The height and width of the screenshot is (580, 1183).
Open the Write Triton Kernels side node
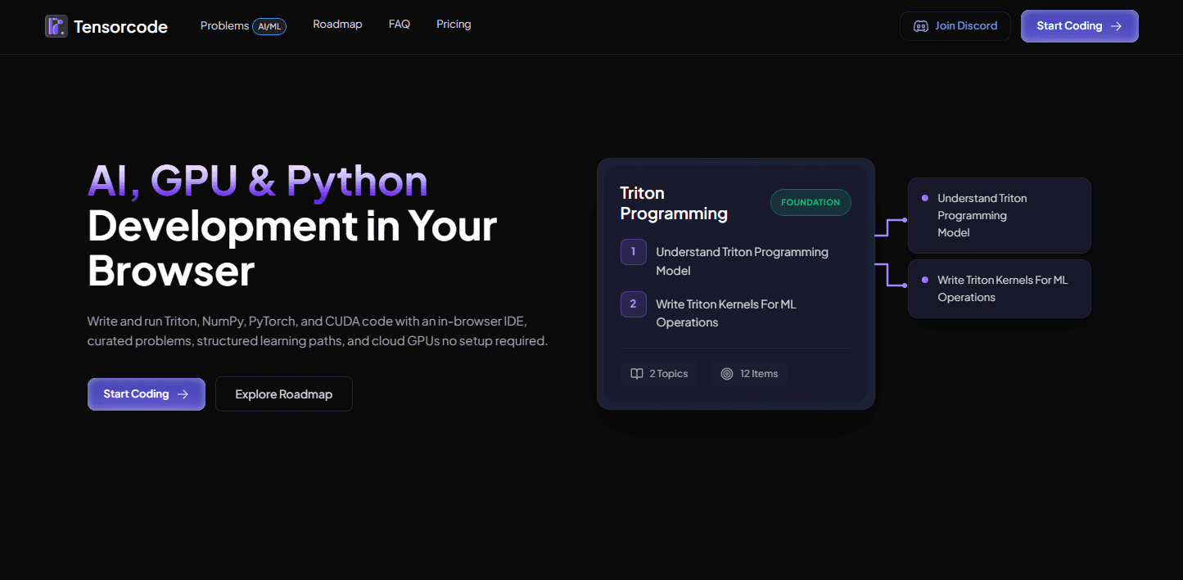tap(999, 289)
